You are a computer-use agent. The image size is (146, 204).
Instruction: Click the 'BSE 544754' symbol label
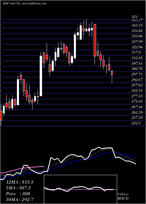pos(11,3)
